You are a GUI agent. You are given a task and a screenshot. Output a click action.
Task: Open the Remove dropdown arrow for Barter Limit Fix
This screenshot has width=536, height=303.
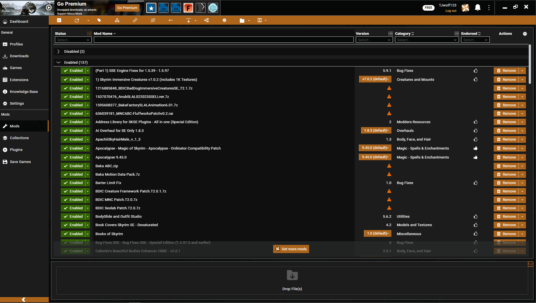click(522, 183)
